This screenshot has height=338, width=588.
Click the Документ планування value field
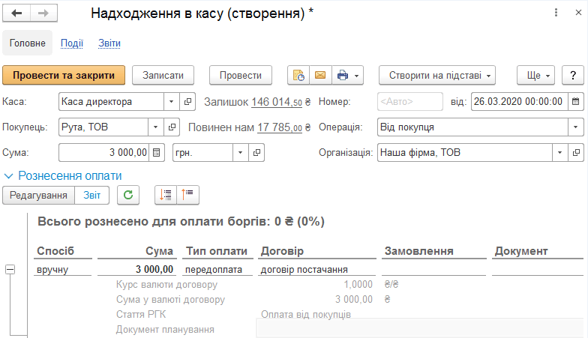pos(420,328)
